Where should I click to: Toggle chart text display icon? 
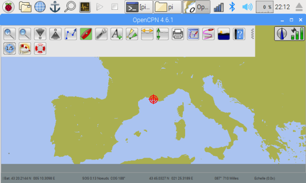click(x=117, y=34)
